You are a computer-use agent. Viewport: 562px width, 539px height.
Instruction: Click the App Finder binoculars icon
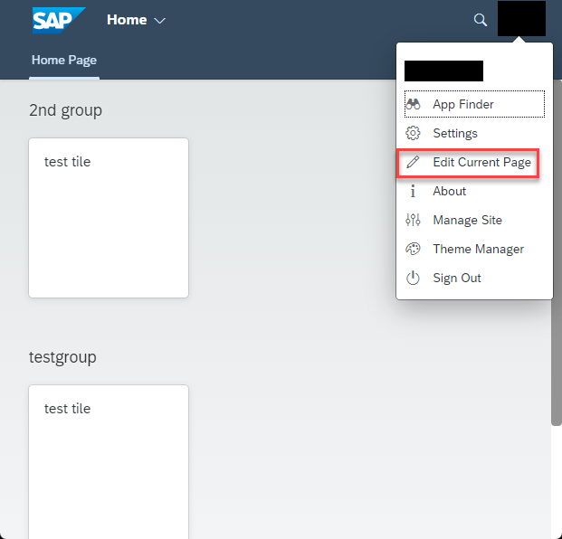coord(413,104)
